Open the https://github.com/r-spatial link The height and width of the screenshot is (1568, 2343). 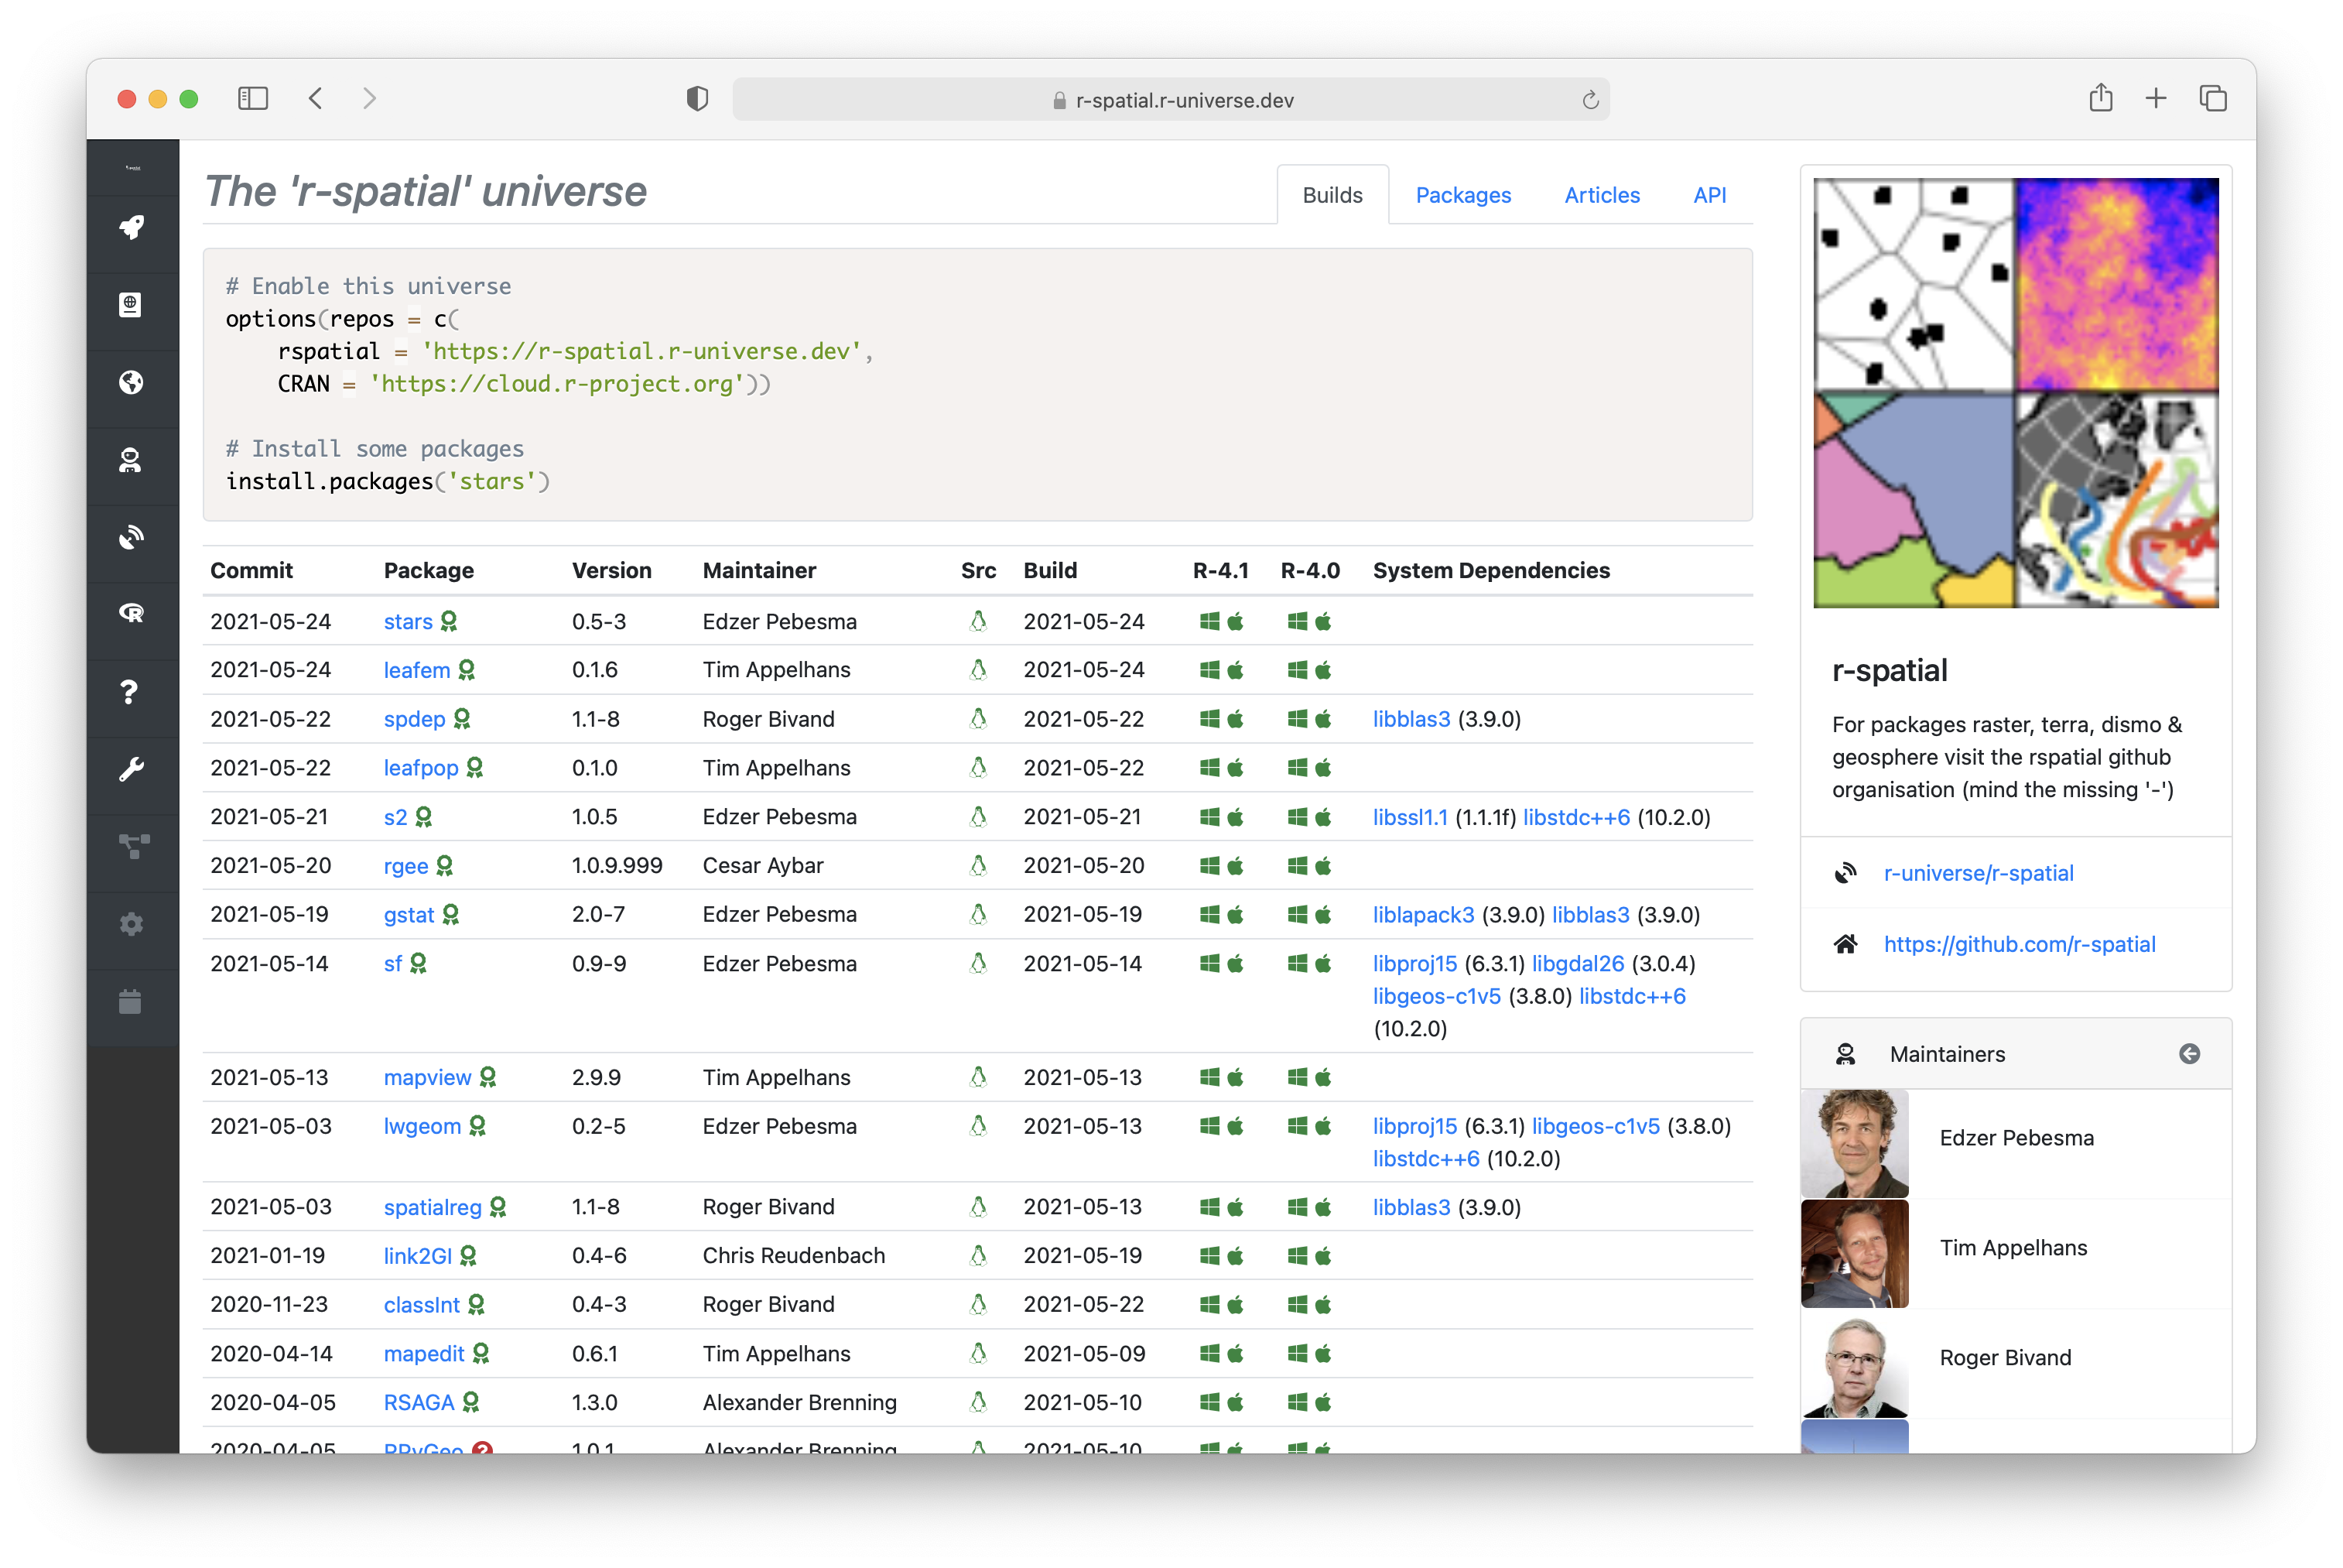(2019, 944)
